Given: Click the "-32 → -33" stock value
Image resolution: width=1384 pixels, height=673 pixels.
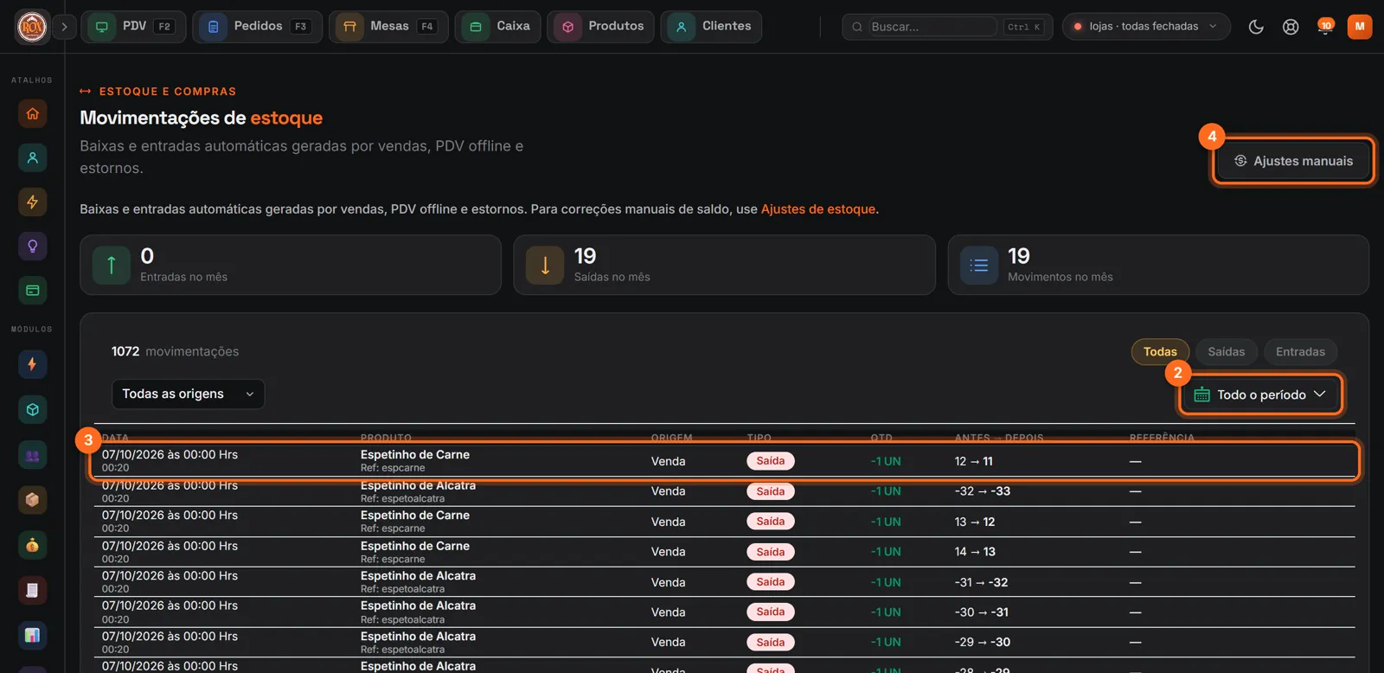Looking at the screenshot, I should pyautogui.click(x=983, y=491).
